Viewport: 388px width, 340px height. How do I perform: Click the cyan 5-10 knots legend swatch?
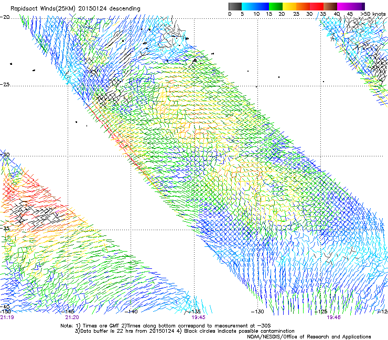(x=249, y=7)
